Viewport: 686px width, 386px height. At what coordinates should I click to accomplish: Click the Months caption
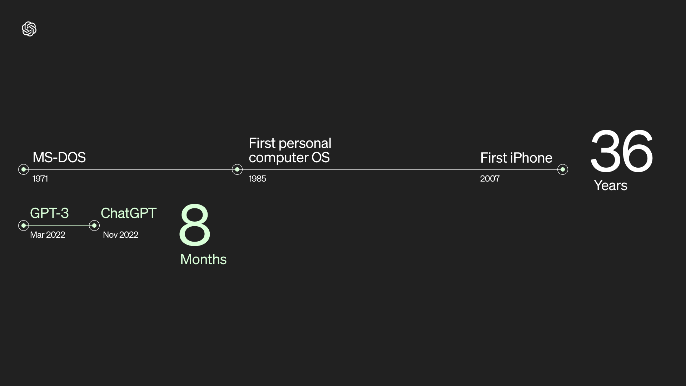pyautogui.click(x=203, y=259)
